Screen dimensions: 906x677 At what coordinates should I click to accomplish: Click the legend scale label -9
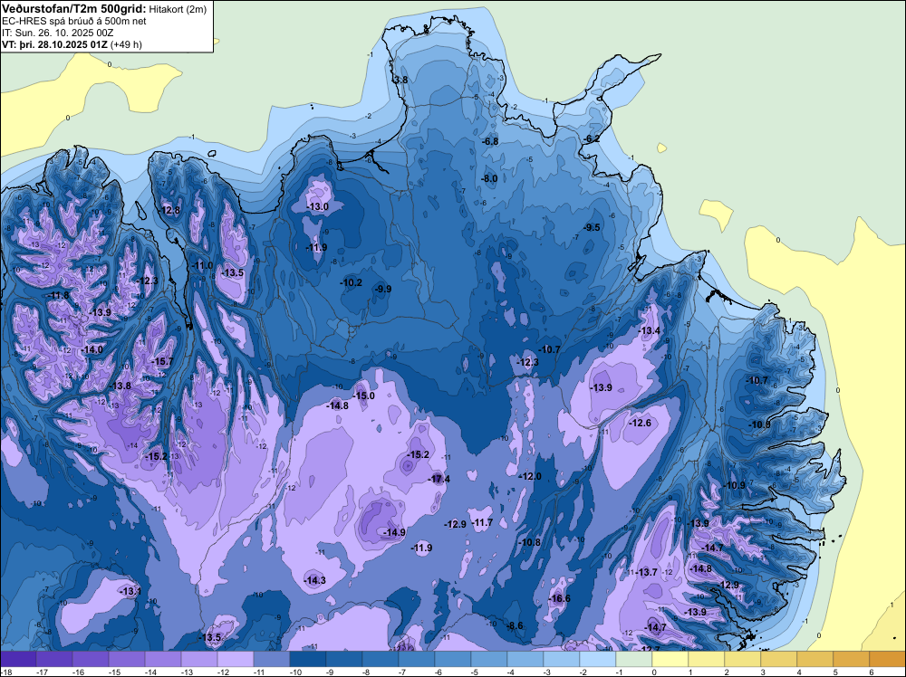(x=331, y=672)
